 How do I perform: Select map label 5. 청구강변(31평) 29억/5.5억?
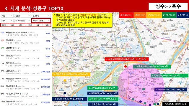(x=103, y=104)
